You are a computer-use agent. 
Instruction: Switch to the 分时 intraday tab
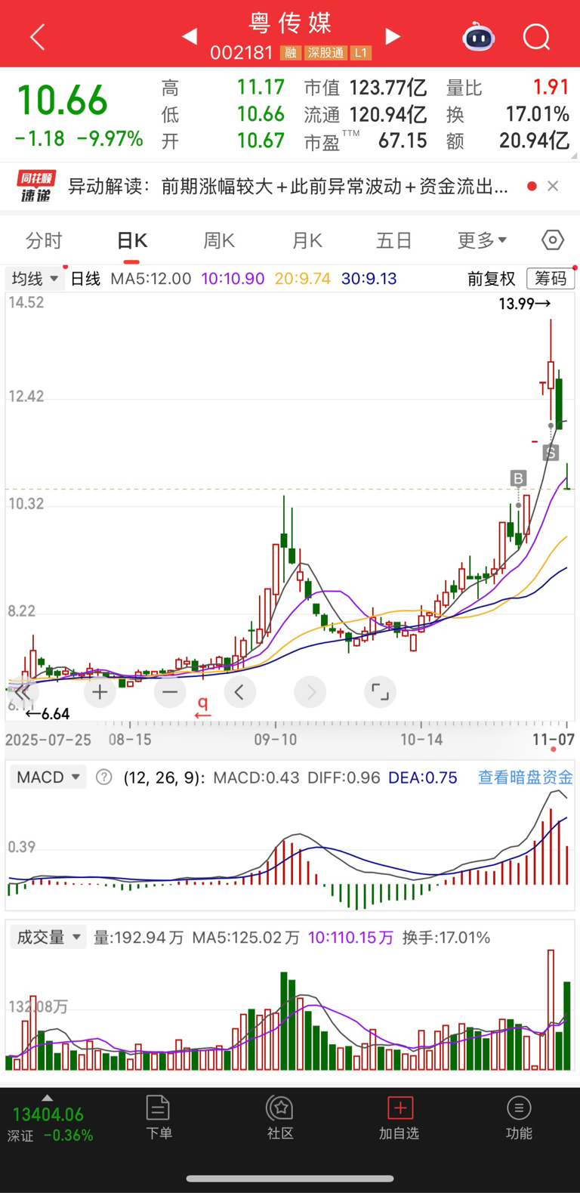[44, 241]
